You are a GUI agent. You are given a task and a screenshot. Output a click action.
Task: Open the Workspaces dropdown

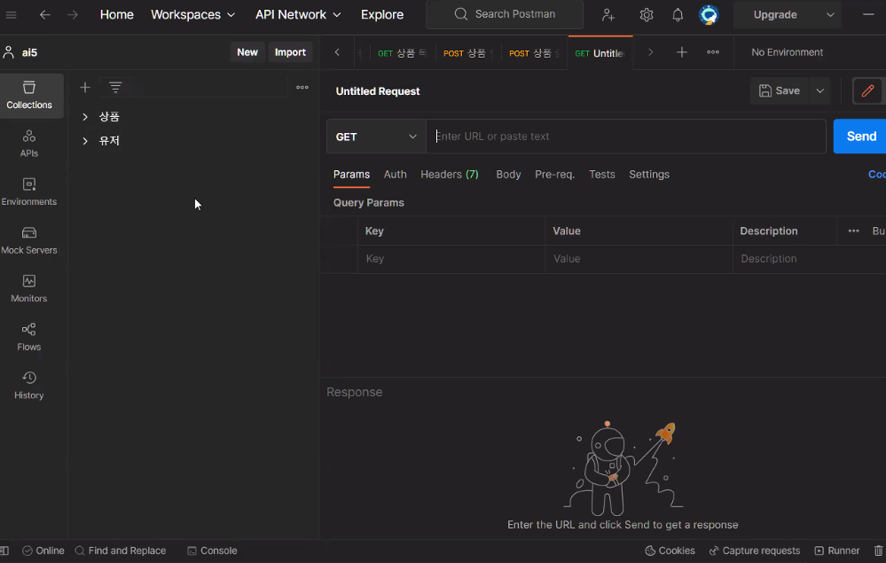coord(192,15)
